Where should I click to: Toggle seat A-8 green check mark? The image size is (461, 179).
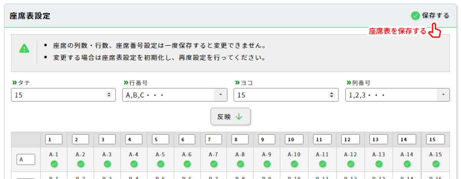tap(240, 164)
